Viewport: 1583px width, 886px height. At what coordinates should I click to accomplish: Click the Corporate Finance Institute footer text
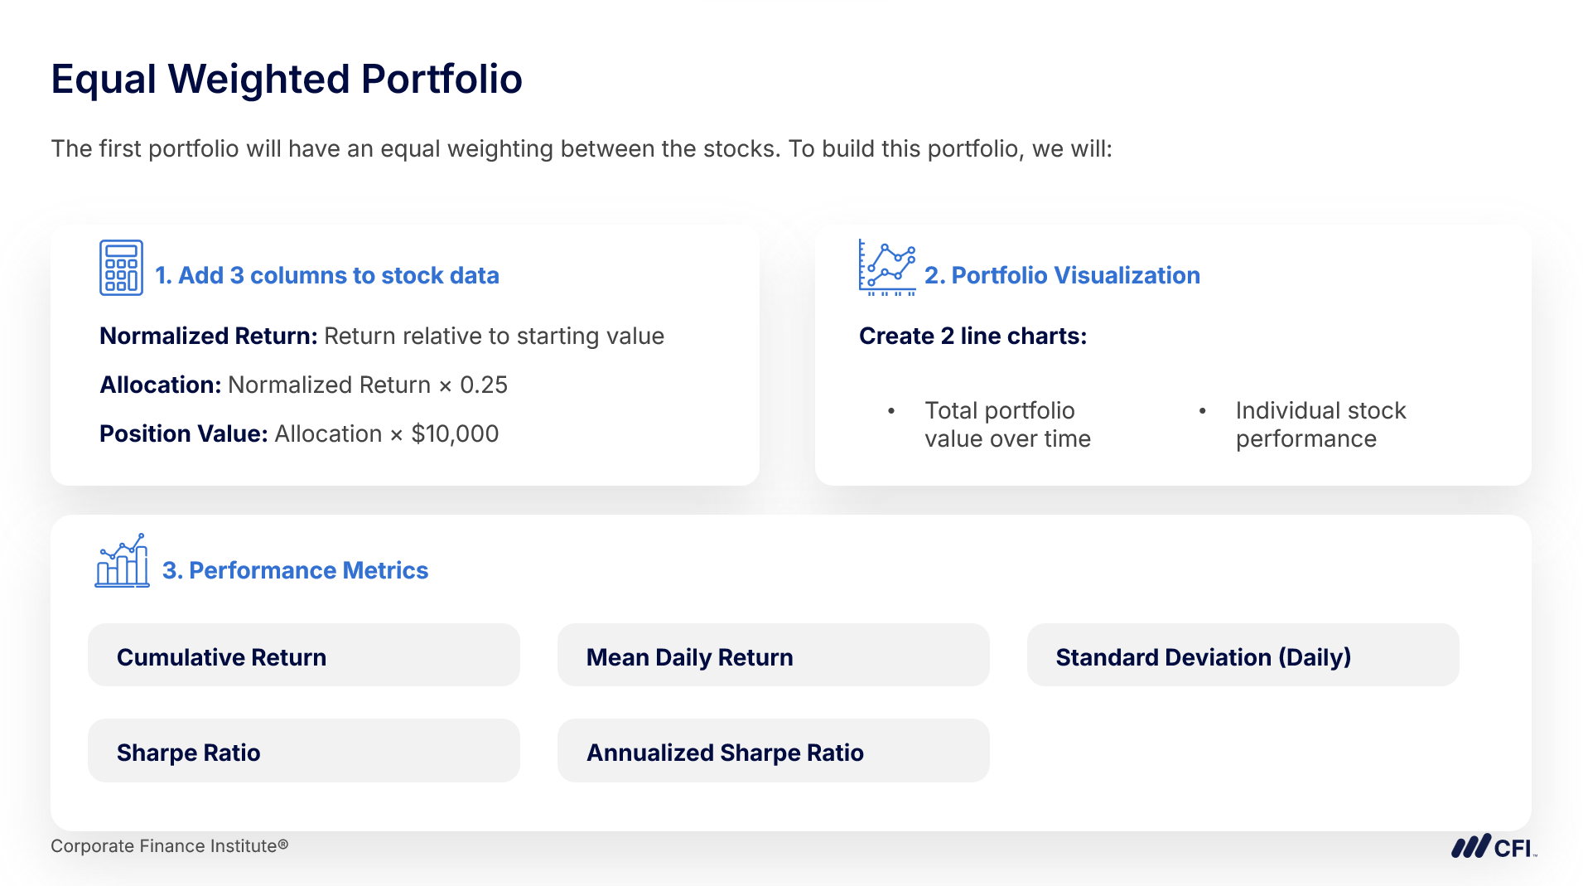pos(169,846)
